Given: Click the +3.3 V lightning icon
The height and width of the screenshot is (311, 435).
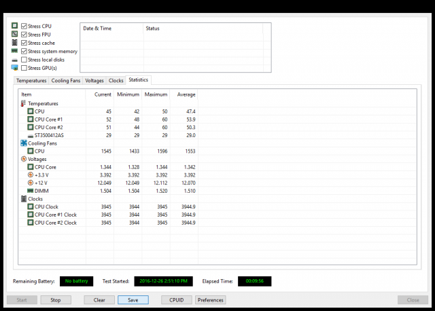Looking at the screenshot, I should [31, 175].
